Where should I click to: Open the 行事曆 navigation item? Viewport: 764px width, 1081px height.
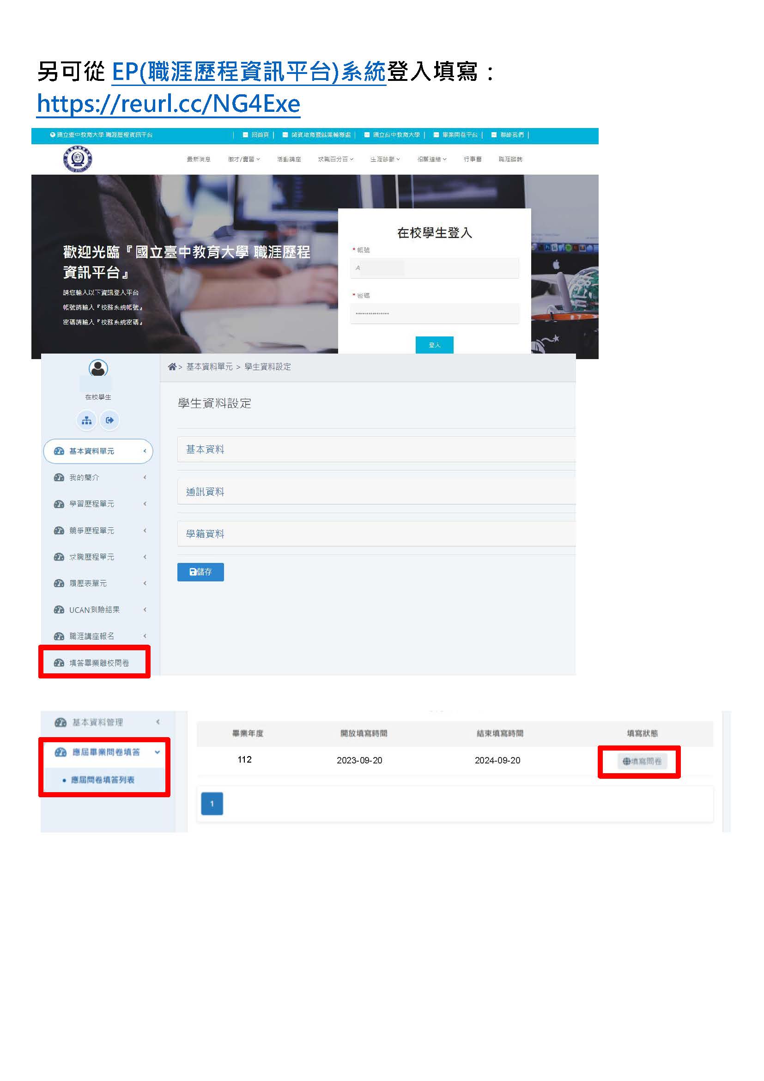click(473, 159)
